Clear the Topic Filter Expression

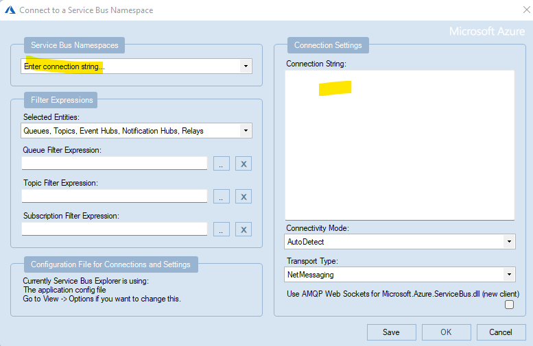click(244, 197)
